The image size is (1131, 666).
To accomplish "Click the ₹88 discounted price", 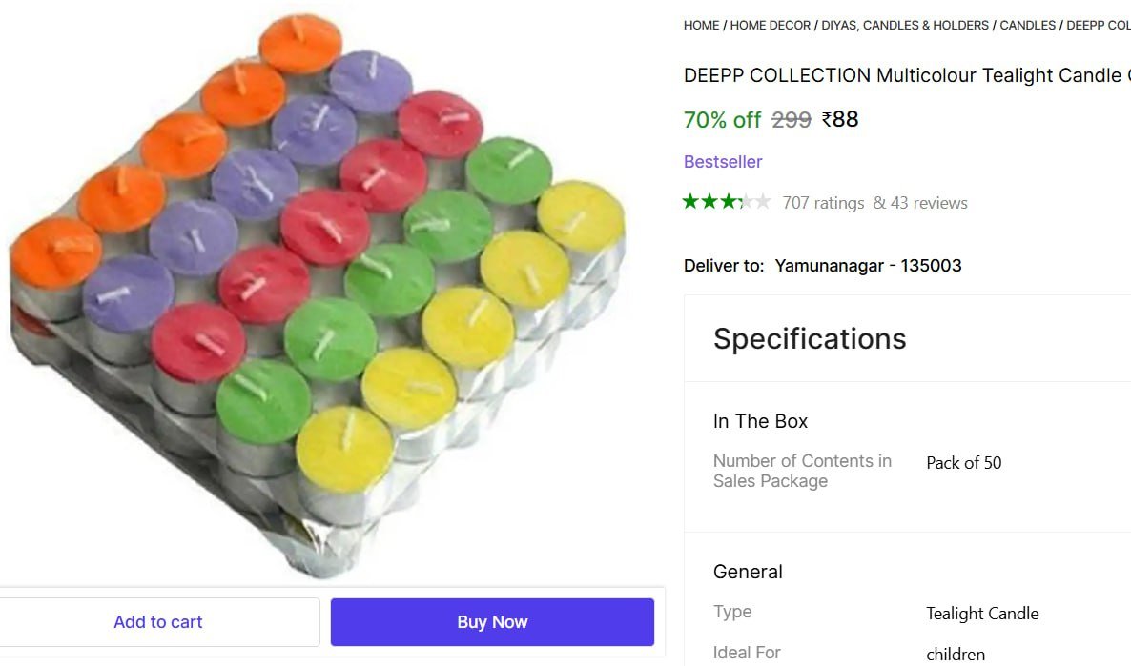I will click(840, 119).
